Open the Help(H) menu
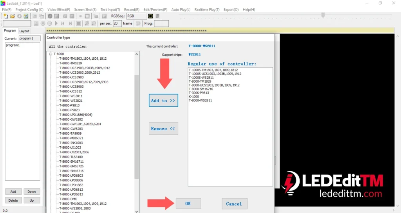This screenshot has height=213, width=401. (249, 9)
